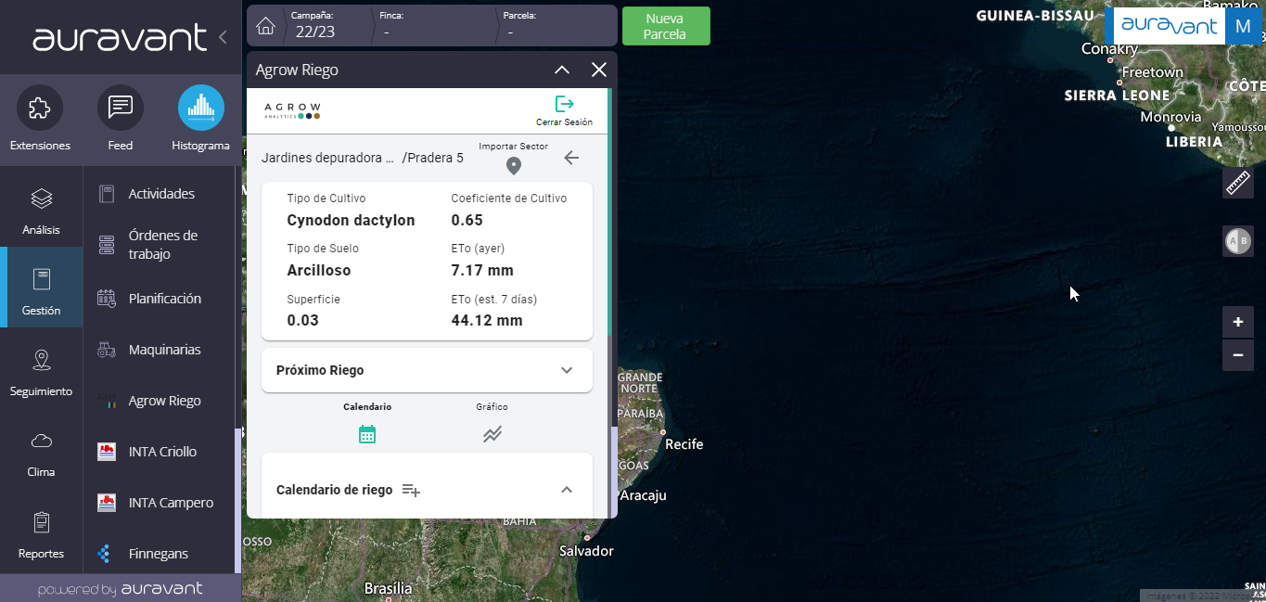Image resolution: width=1266 pixels, height=602 pixels.
Task: Click Recife city label on map
Action: [684, 444]
